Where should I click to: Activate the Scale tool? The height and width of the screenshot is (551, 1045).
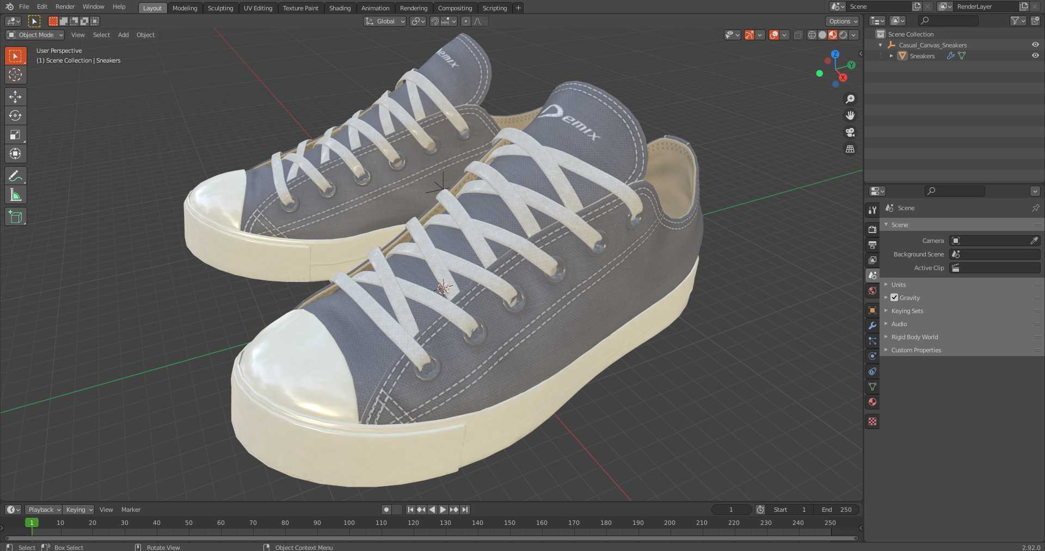pos(15,134)
